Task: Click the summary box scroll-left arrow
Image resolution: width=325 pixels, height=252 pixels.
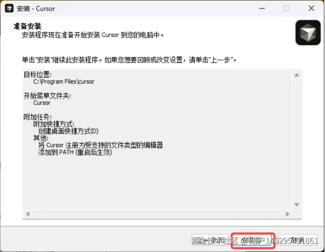Action: (28, 214)
